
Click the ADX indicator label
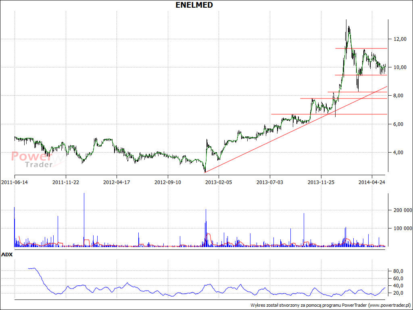tap(7, 255)
